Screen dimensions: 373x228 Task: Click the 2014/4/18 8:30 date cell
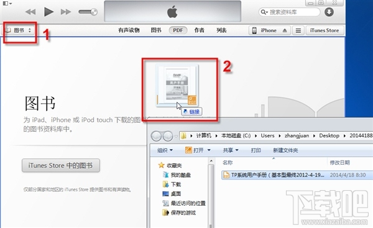click(348, 175)
